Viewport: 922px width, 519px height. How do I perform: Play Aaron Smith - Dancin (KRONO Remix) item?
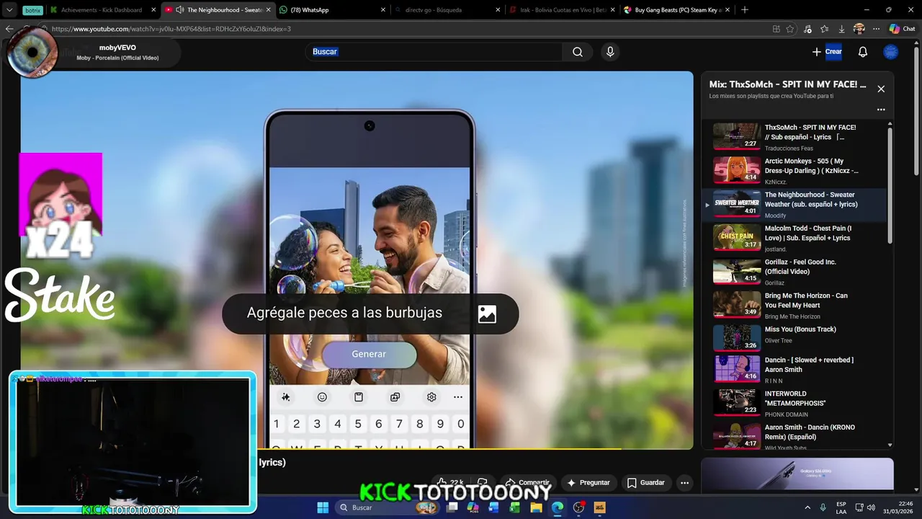(796, 437)
